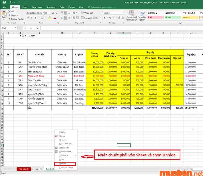The image size is (203, 176).
Task: Open the Clipboard group dialog launcher
Action: click(x=24, y=23)
